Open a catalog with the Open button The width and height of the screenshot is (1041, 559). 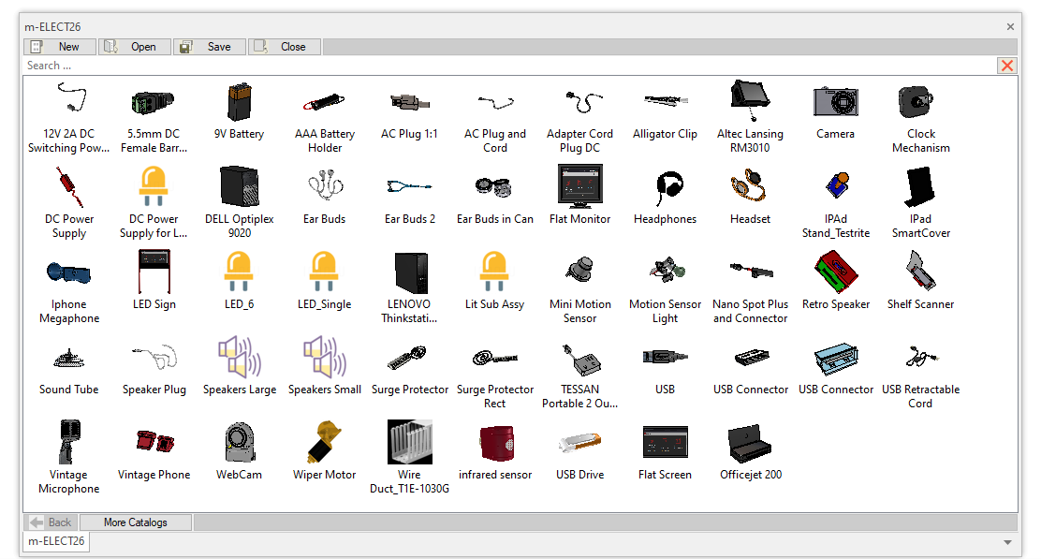pyautogui.click(x=135, y=47)
